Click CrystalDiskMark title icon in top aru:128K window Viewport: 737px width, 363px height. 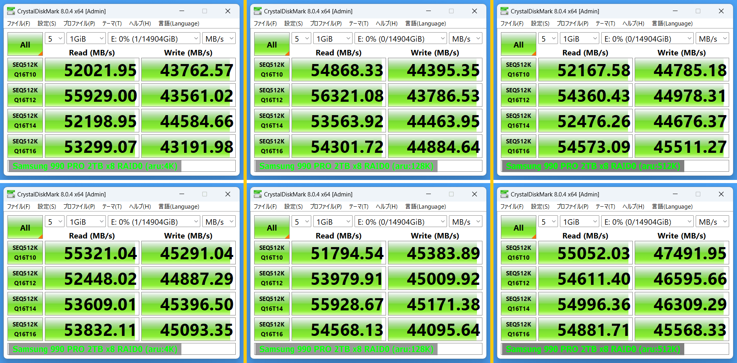point(258,11)
